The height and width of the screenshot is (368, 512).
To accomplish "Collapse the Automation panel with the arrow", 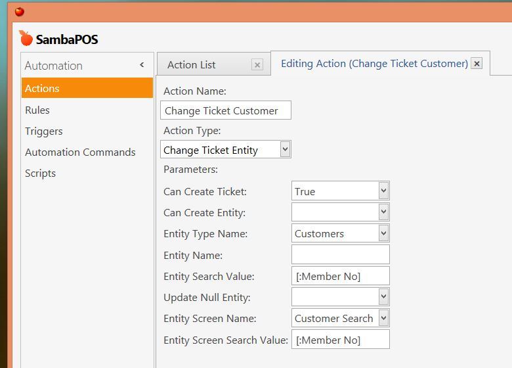I will click(x=142, y=64).
